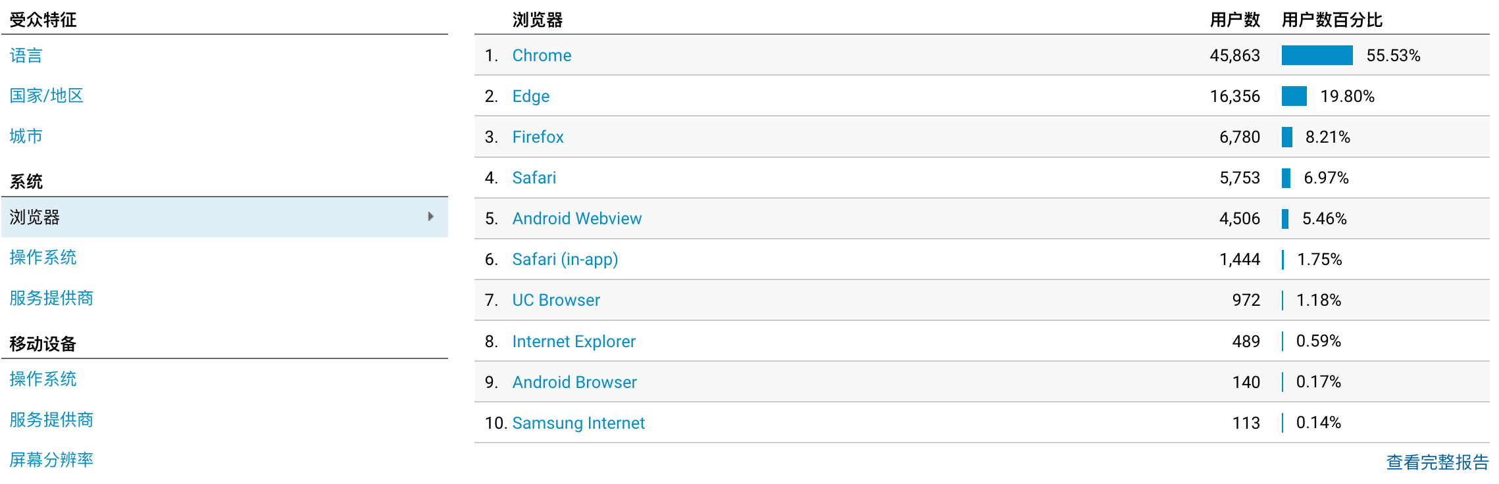Show the 屏幕分辨率 dimension
This screenshot has height=484, width=1499.
coord(51,460)
